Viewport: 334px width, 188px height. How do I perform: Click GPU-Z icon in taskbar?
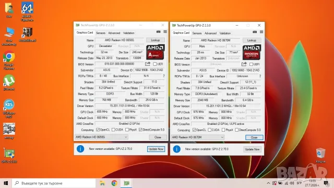click(x=127, y=183)
